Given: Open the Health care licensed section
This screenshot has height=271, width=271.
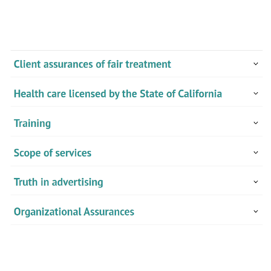Looking at the screenshot, I should coord(135,94).
